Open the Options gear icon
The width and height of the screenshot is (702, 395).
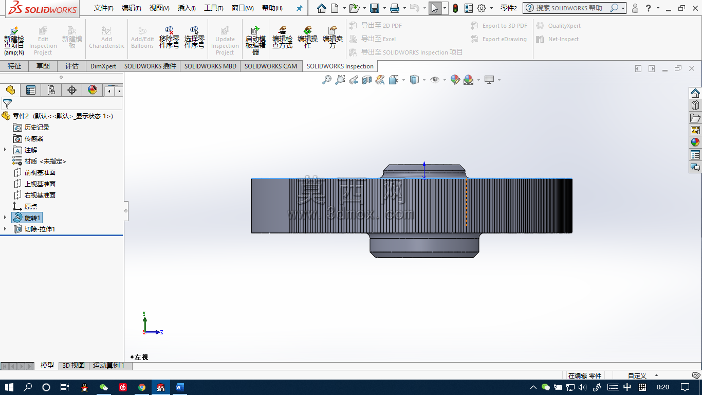pyautogui.click(x=482, y=8)
